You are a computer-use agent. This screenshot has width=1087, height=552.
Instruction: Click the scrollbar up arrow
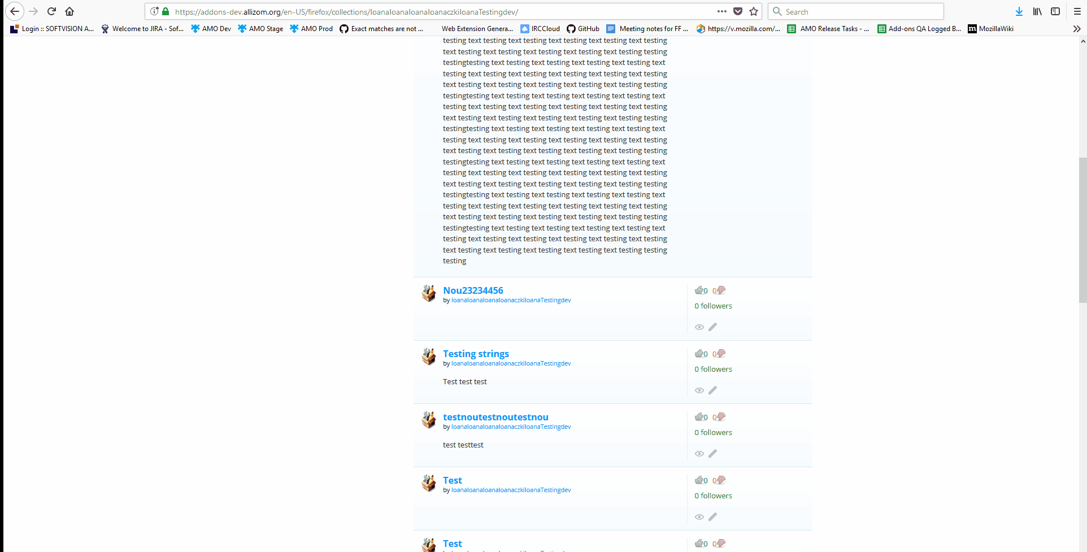click(1082, 41)
